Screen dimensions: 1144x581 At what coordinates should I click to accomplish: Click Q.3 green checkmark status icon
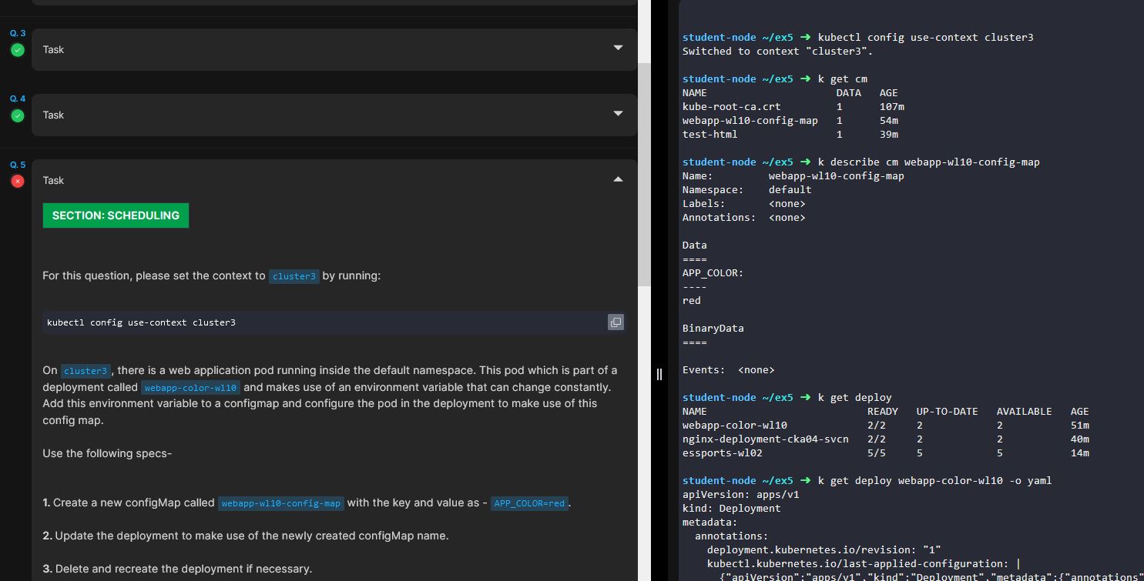tap(18, 50)
